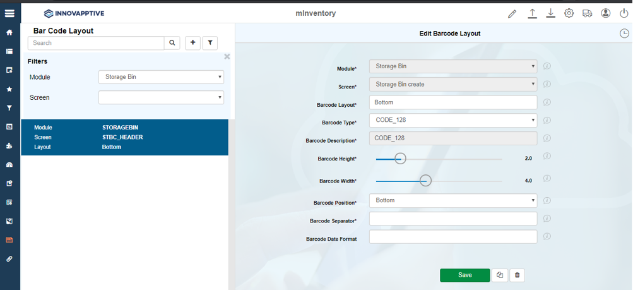Click the user profile icon
This screenshot has height=290, width=633.
click(605, 13)
